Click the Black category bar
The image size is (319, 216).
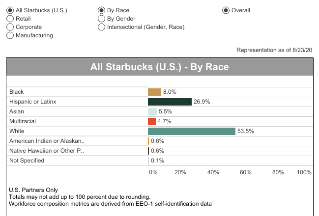[x=154, y=92]
